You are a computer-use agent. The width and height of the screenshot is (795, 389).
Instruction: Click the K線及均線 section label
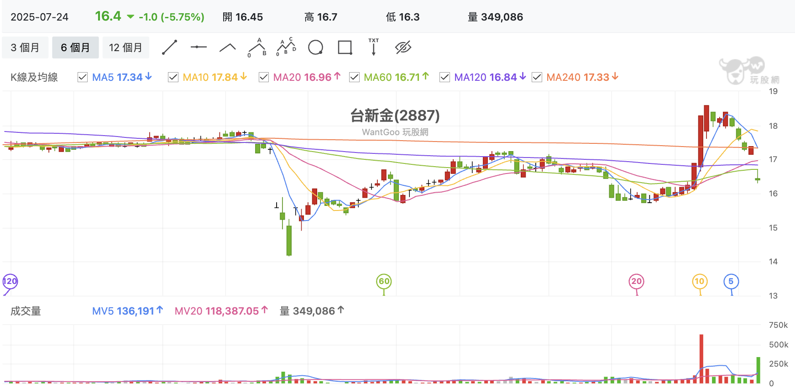coord(34,77)
